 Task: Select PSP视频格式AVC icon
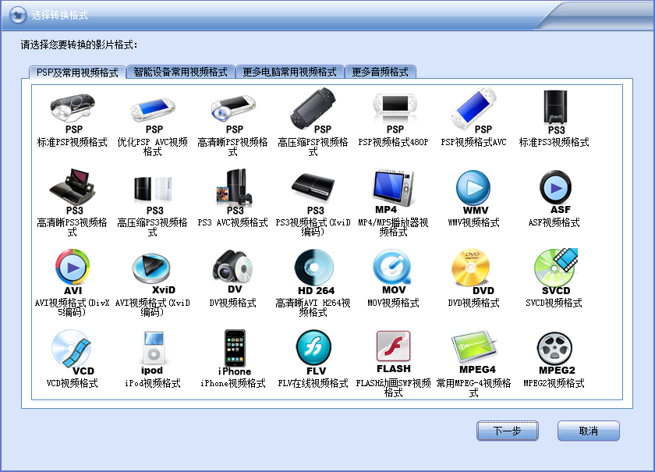pyautogui.click(x=474, y=108)
